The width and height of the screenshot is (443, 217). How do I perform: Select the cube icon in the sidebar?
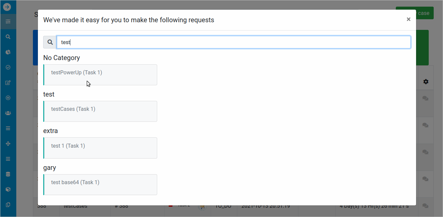click(x=8, y=189)
